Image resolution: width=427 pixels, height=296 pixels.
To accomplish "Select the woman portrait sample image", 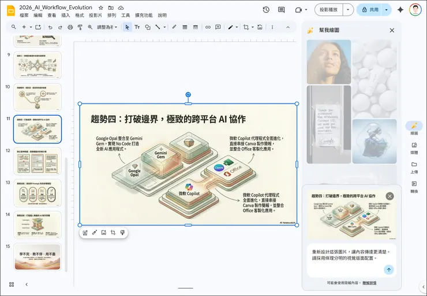I will coord(329,62).
